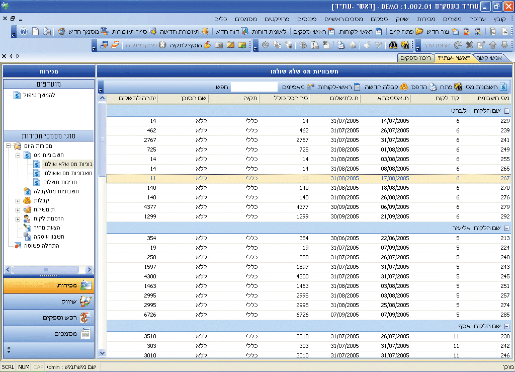Click the הדפס print button
This screenshot has width=515, height=372.
point(423,87)
